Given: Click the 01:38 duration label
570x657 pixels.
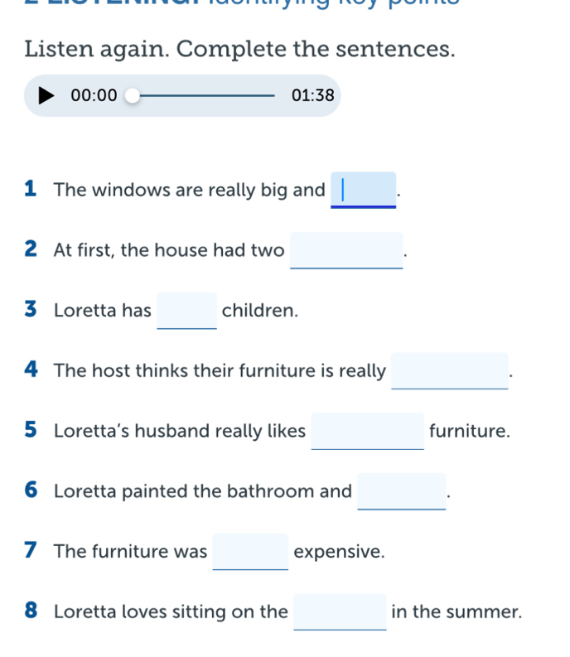Looking at the screenshot, I should point(312,95).
